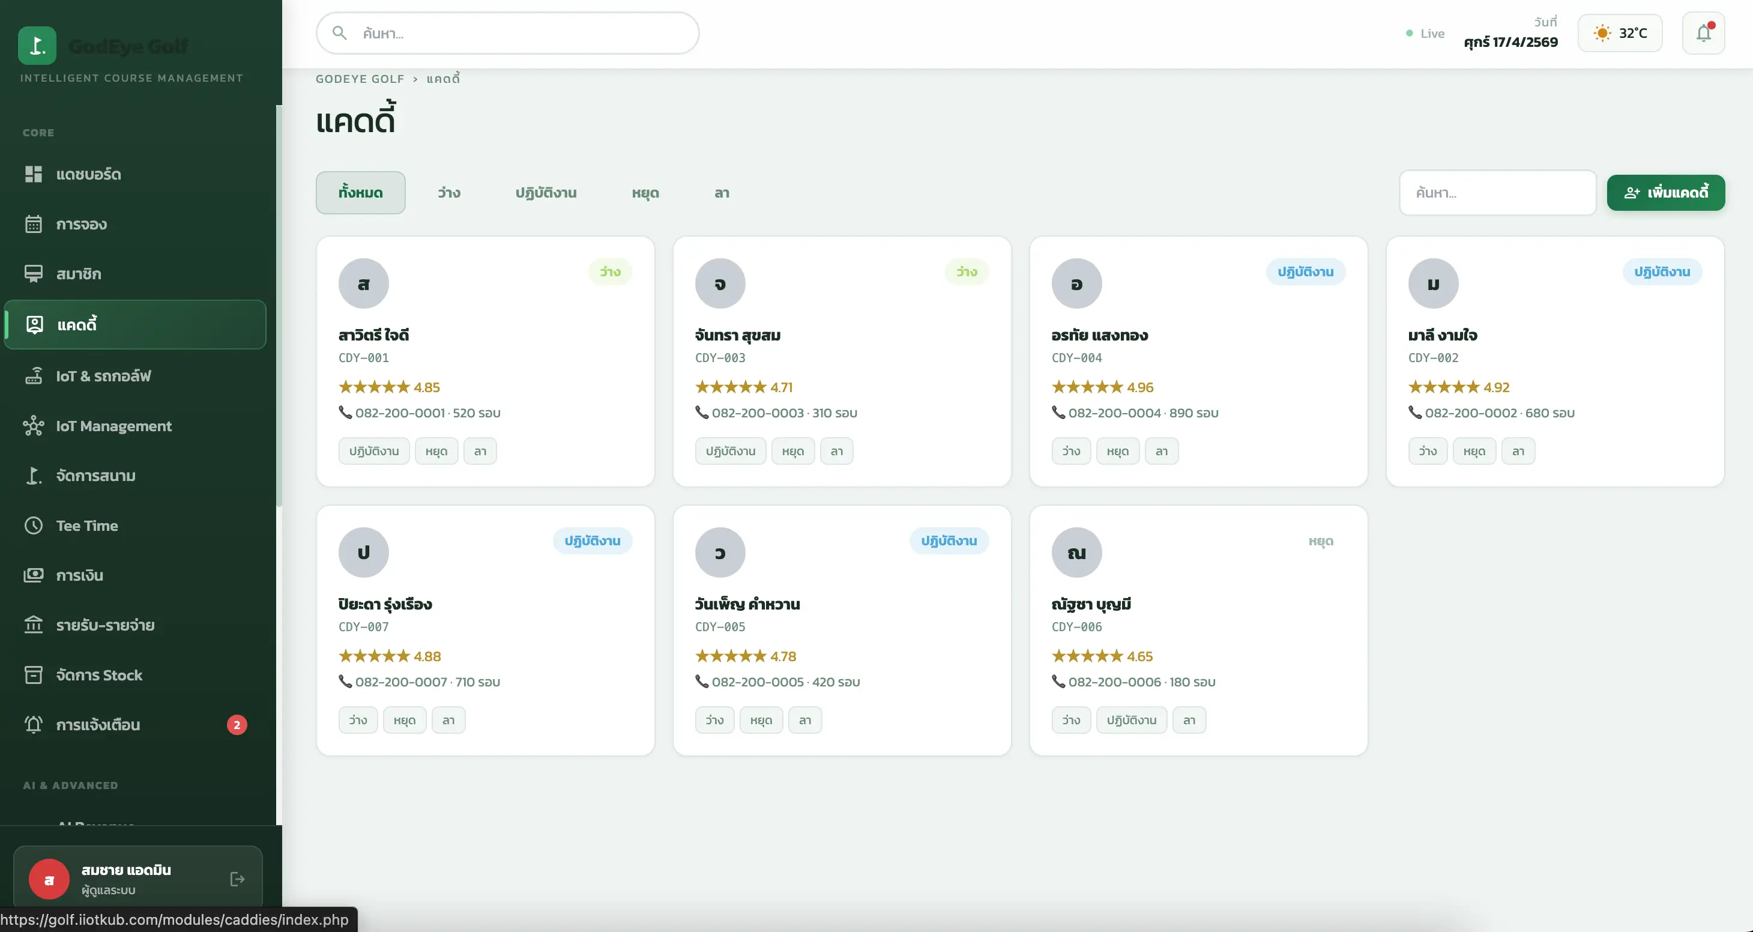Click หยุด status badge on ณัฐชา card
This screenshot has width=1753, height=932.
tap(1321, 541)
